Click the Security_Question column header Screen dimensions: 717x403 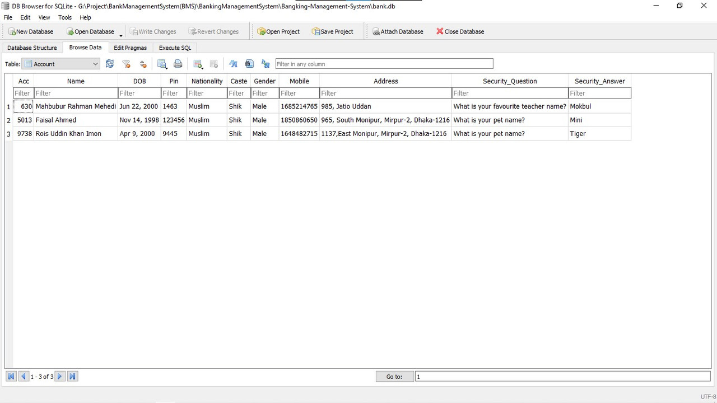tap(510, 81)
